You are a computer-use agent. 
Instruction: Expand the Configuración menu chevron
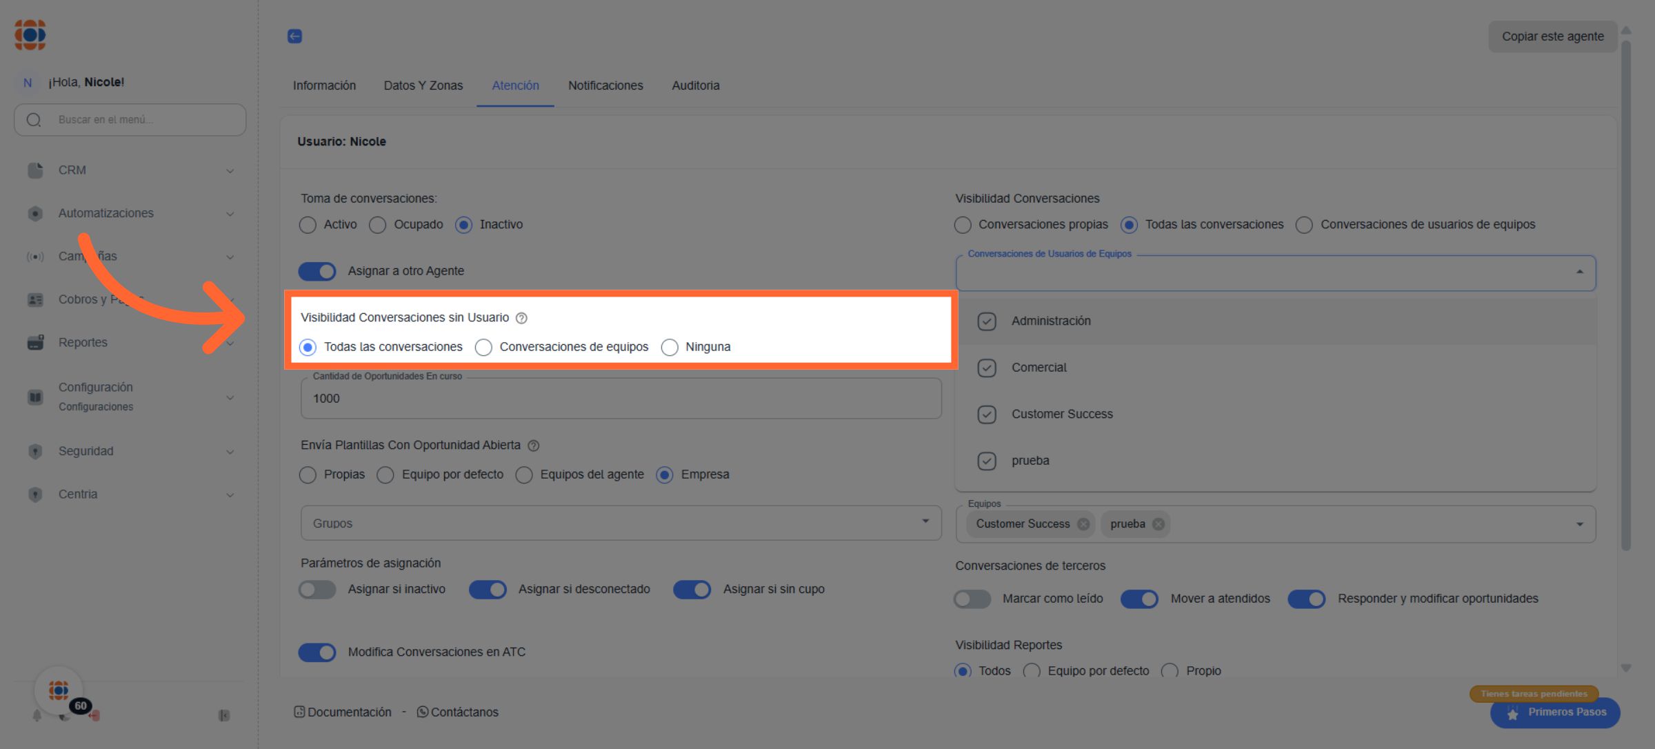coord(230,397)
